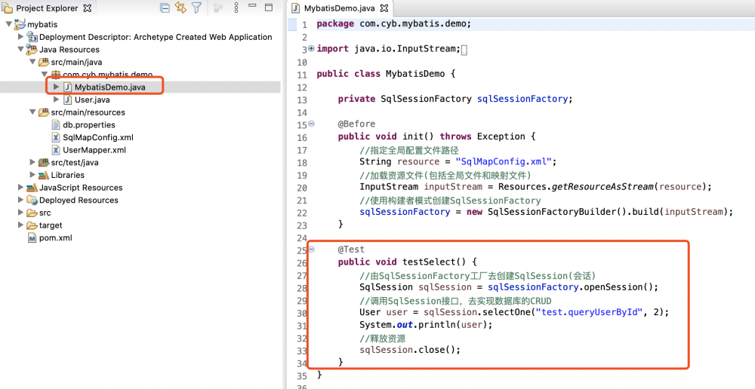The image size is (755, 389).
Task: Click the SqlMapConfig.xml file icon
Action: click(x=56, y=137)
